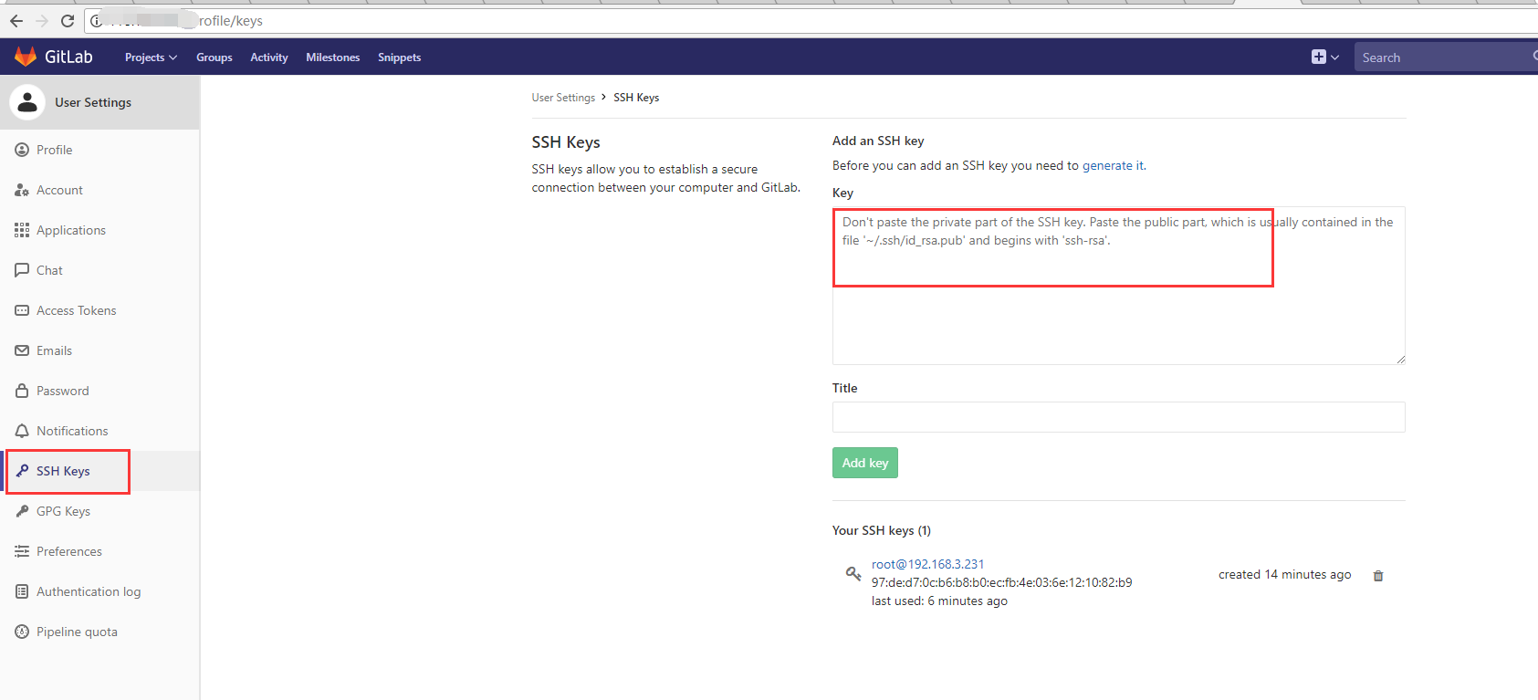Viewport: 1538px width, 700px height.
Task: Click the User Settings breadcrumb link
Action: (563, 98)
